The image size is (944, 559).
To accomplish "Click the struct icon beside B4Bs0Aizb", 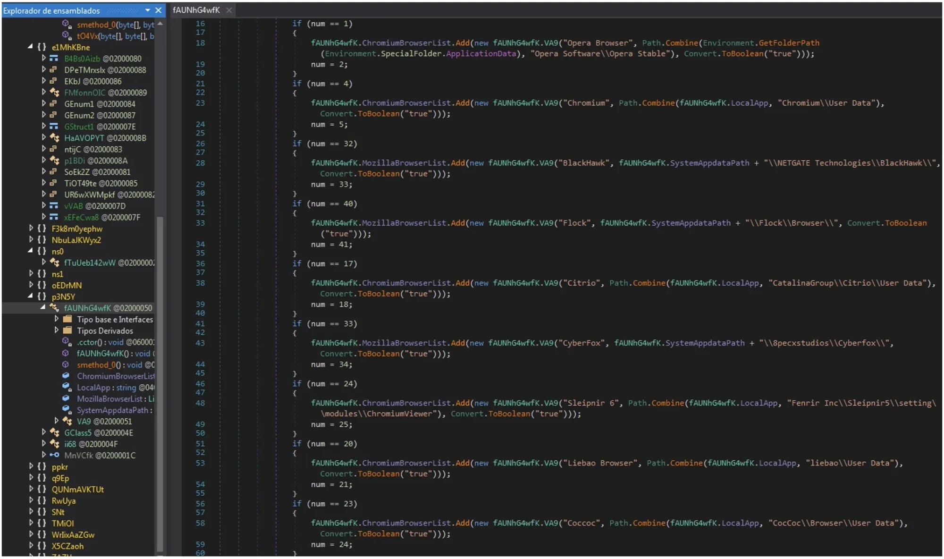I will (x=54, y=59).
